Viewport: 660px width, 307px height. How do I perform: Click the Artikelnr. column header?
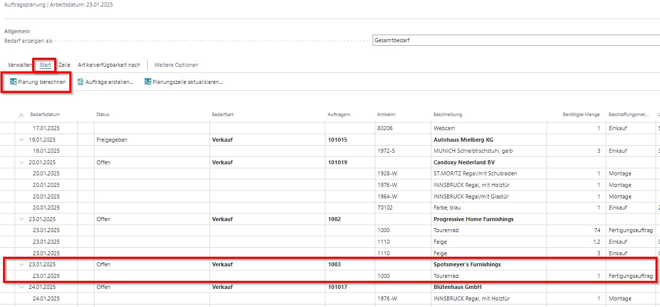386,115
